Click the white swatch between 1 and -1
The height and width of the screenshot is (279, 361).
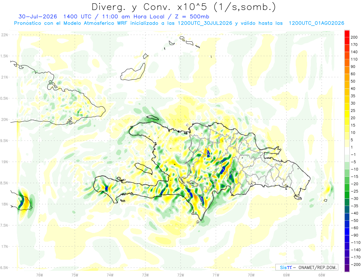pos(347,151)
